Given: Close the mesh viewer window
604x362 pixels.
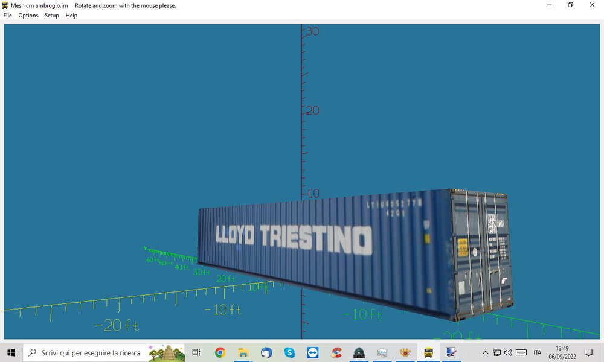Looking at the screenshot, I should [592, 5].
